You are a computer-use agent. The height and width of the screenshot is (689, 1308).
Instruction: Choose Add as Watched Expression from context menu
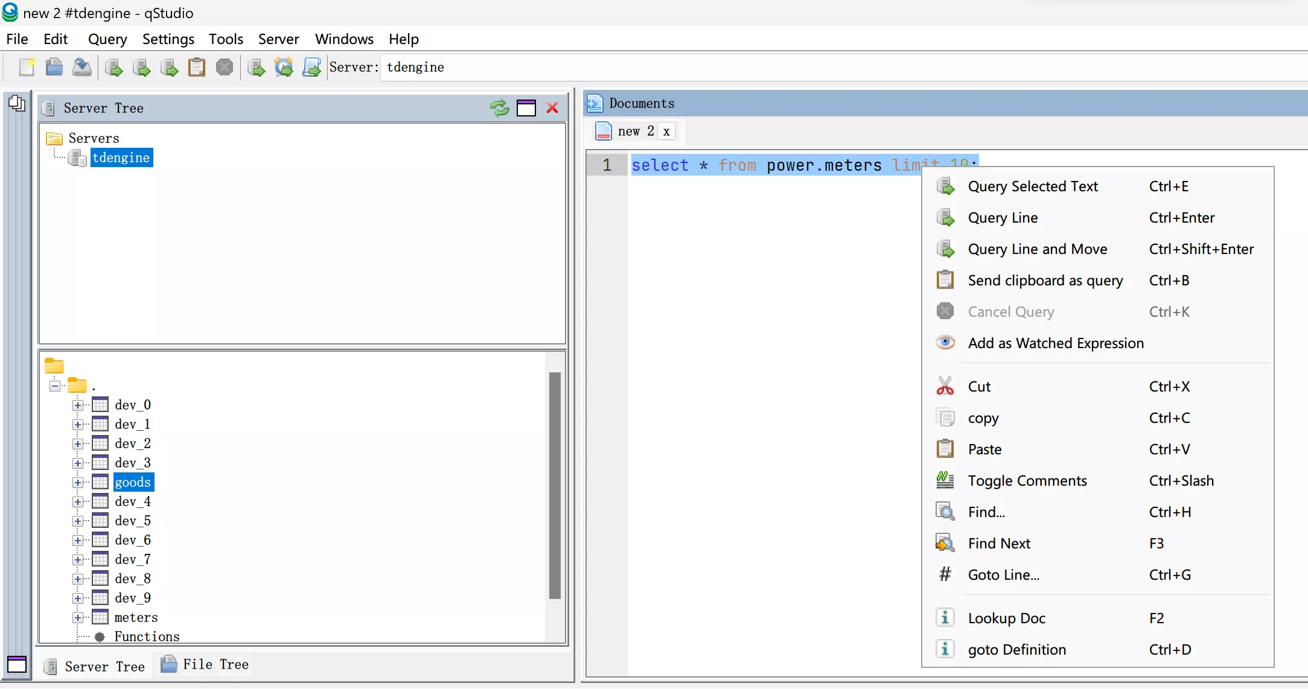click(1056, 343)
